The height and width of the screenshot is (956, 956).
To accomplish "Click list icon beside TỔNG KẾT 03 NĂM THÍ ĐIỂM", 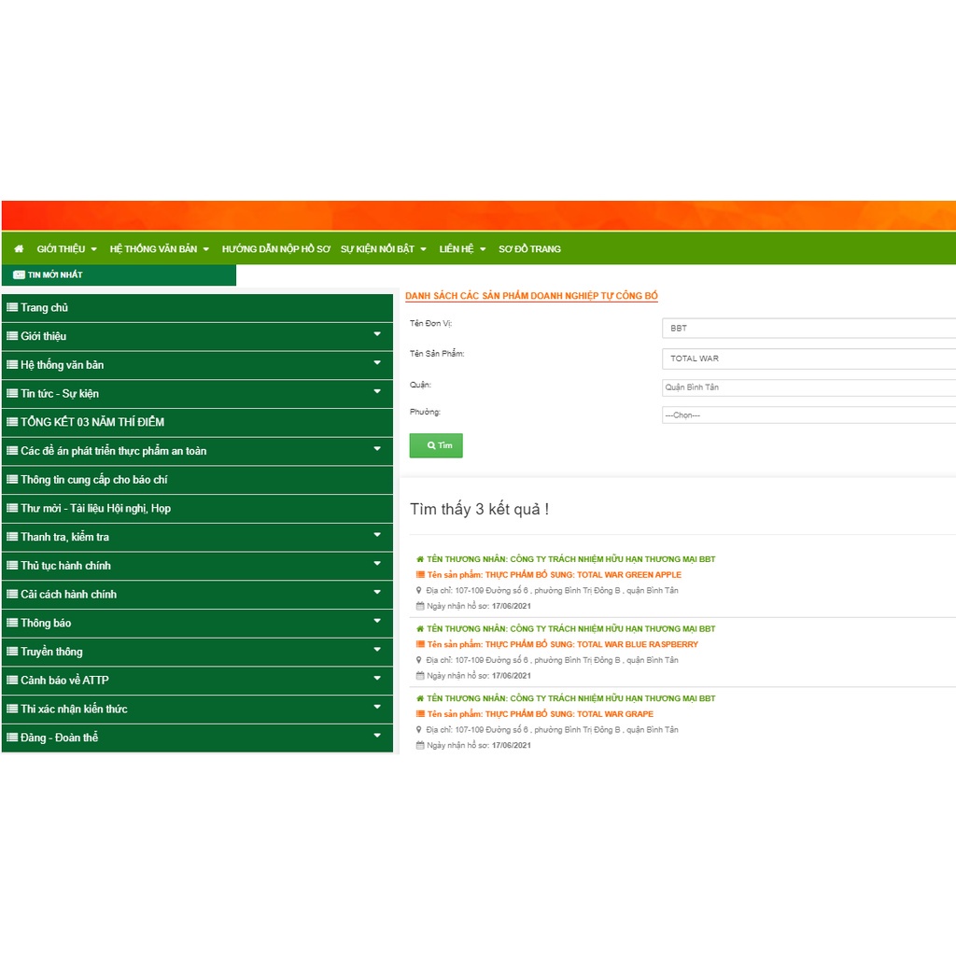I will coord(12,422).
